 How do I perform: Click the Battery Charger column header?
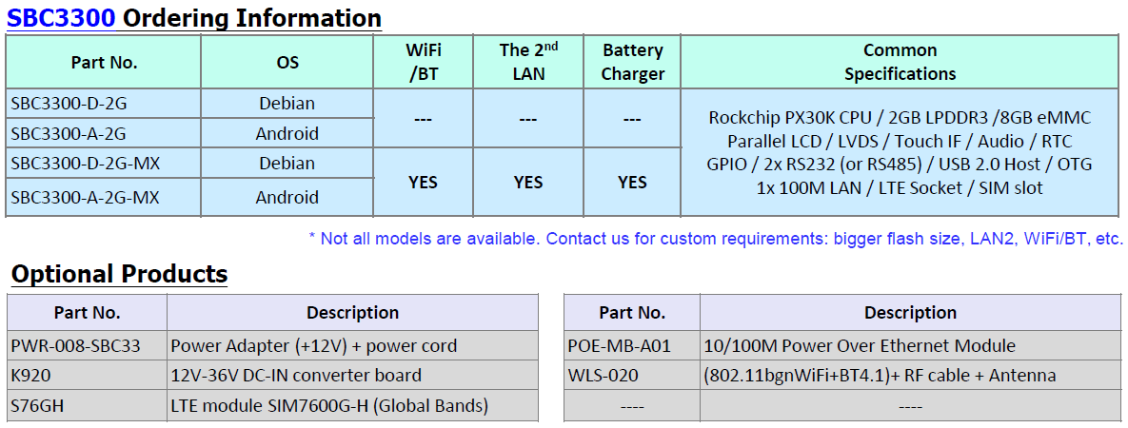[x=632, y=62]
